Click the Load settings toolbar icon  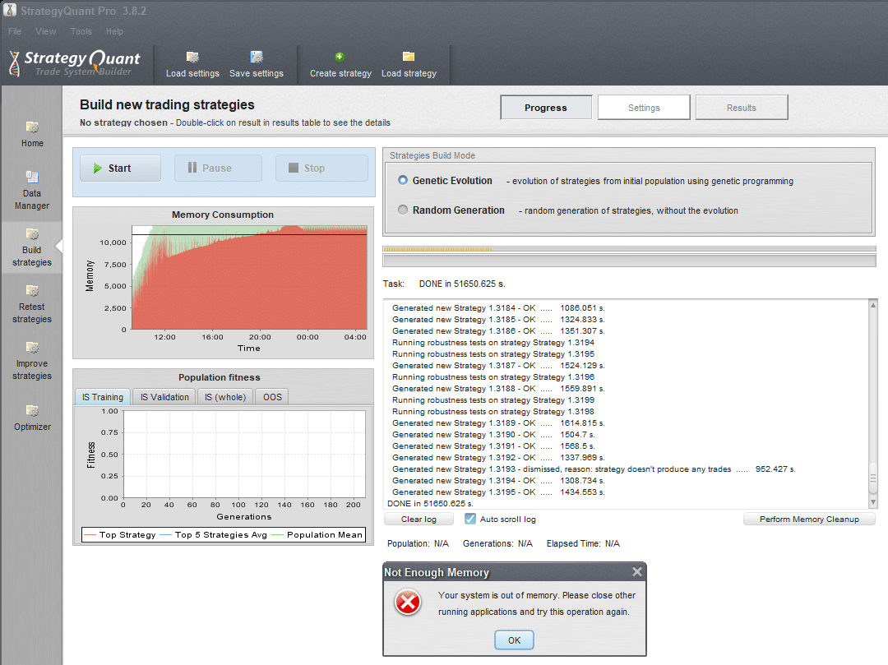point(192,58)
